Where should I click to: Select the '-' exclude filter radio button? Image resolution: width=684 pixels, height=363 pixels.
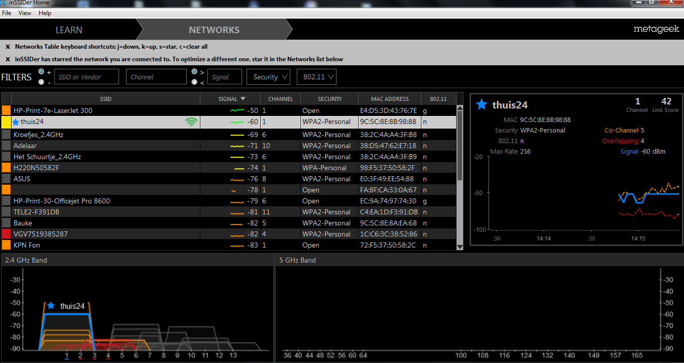point(41,82)
